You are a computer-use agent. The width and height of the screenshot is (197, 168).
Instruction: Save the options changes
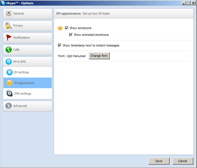159,161
